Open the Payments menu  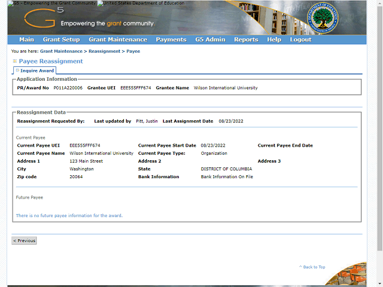coord(171,40)
